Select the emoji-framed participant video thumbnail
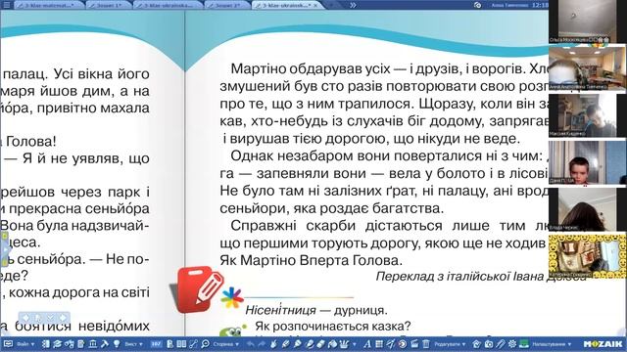Viewport: 627px width, 352px height. (x=588, y=256)
